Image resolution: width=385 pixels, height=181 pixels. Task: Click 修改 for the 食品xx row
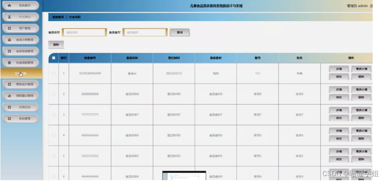pos(339,77)
